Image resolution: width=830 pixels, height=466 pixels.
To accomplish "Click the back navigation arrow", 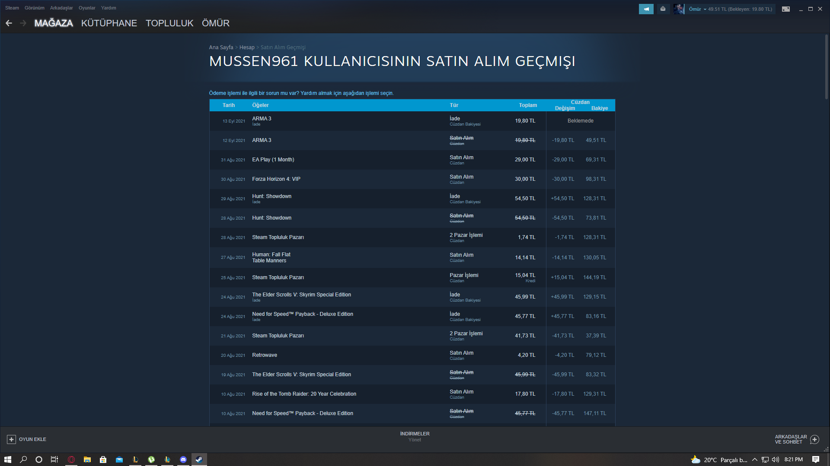I will pyautogui.click(x=9, y=23).
